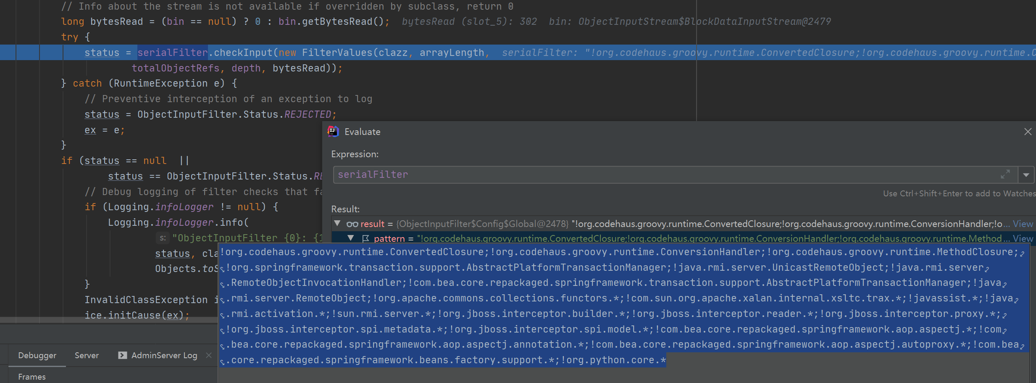Click the 'Use Ctrl+Shift+Enter to add to Watches' hint
The height and width of the screenshot is (383, 1036).
coord(959,193)
